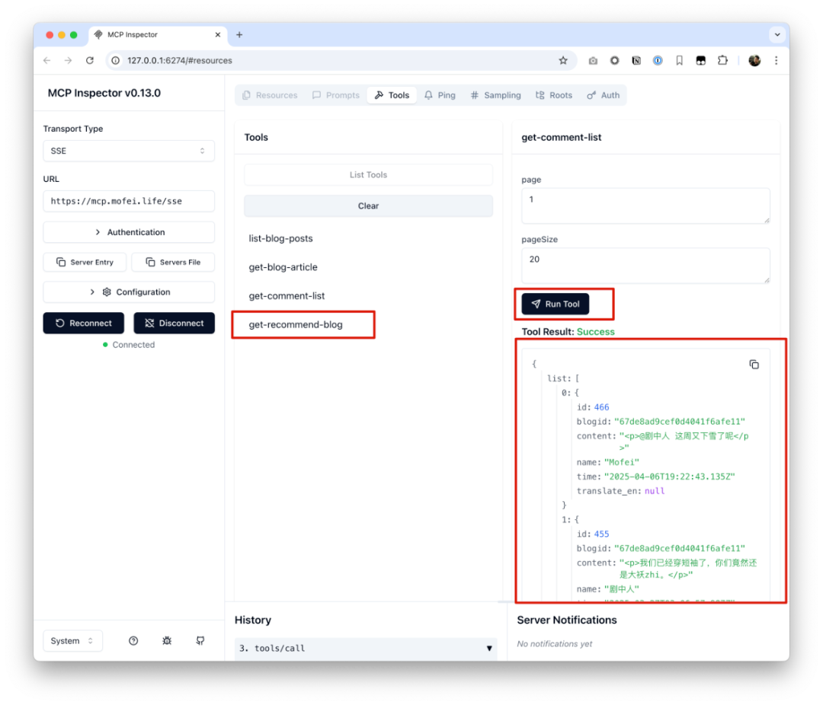Open the bug report icon
This screenshot has width=823, height=705.
(x=167, y=641)
